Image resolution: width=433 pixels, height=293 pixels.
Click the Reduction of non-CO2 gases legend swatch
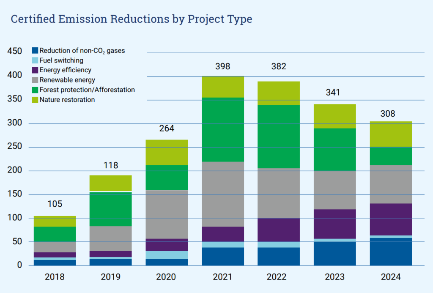pos(35,51)
